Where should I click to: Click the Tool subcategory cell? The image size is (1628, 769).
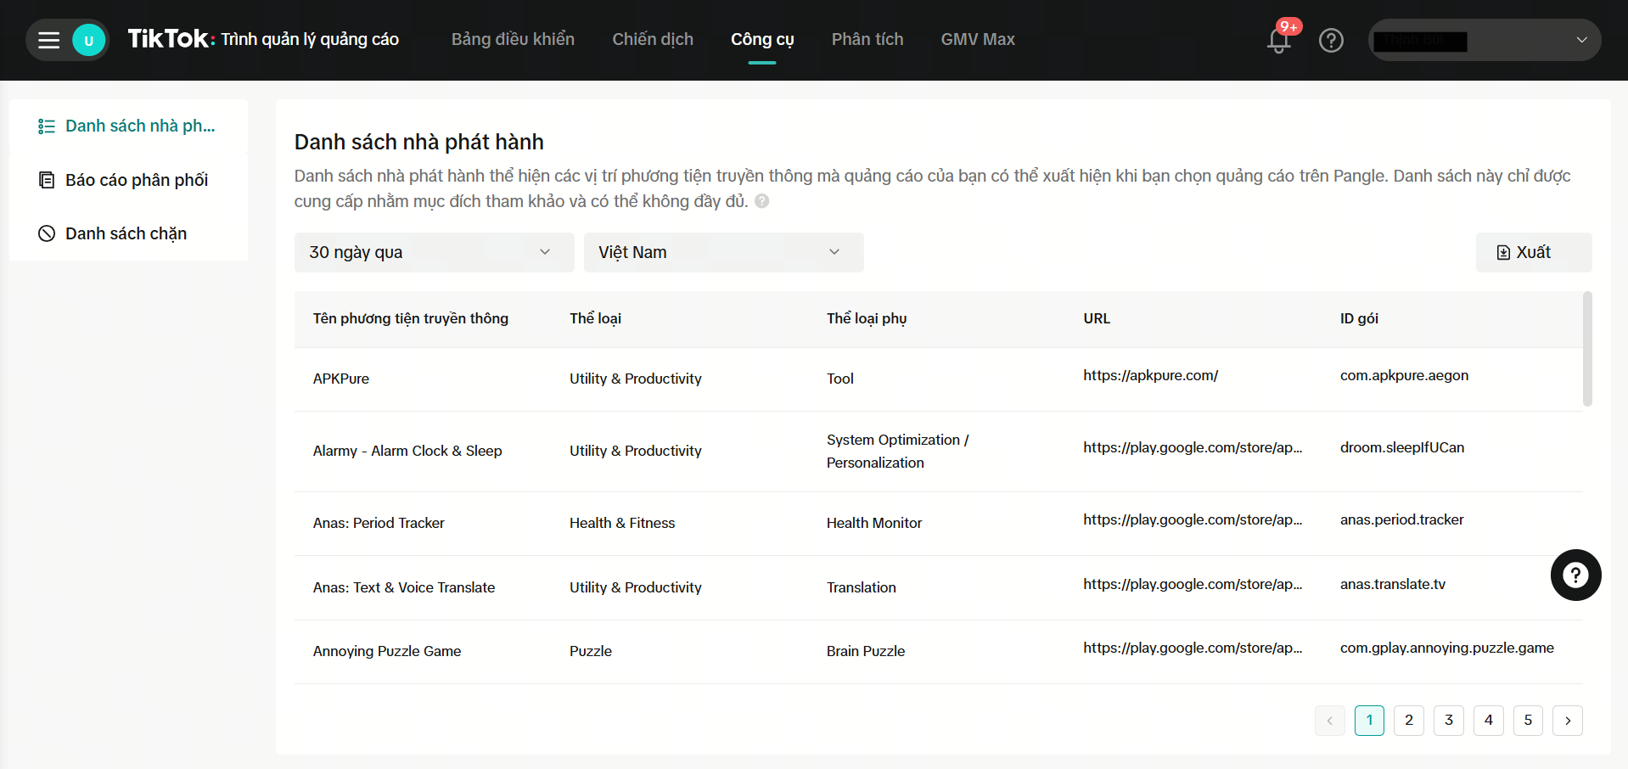click(x=840, y=379)
